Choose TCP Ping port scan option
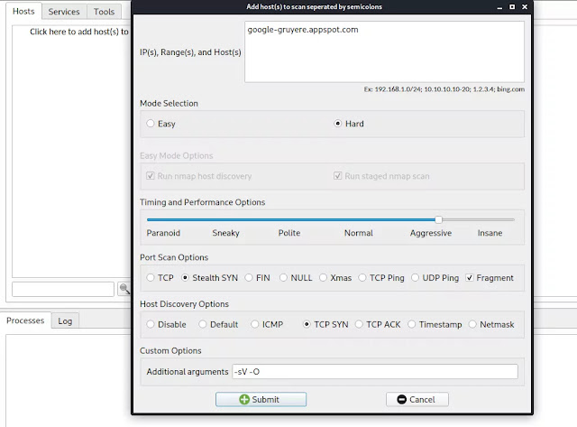The image size is (577, 427). tap(362, 277)
